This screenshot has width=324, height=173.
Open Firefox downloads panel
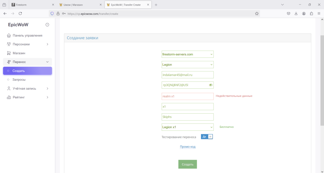tap(296, 14)
